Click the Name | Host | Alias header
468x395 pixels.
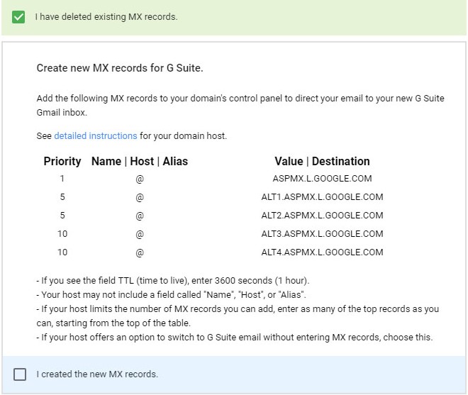[x=140, y=161]
